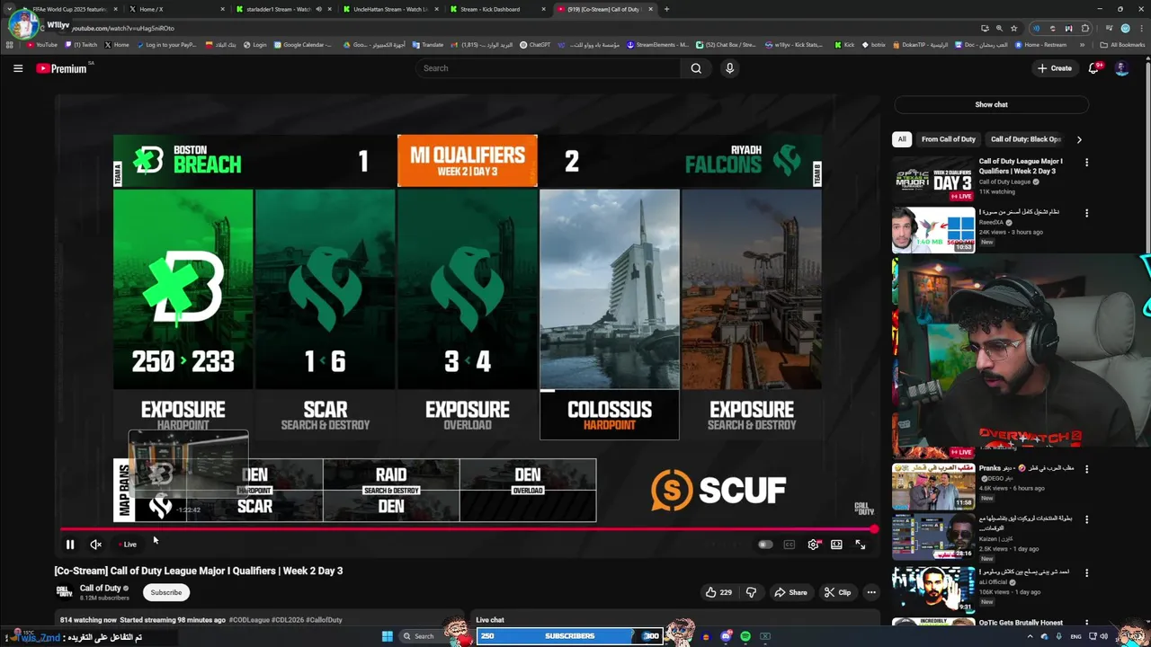Viewport: 1151px width, 647px height.
Task: Open a new browser tab
Action: [666, 9]
